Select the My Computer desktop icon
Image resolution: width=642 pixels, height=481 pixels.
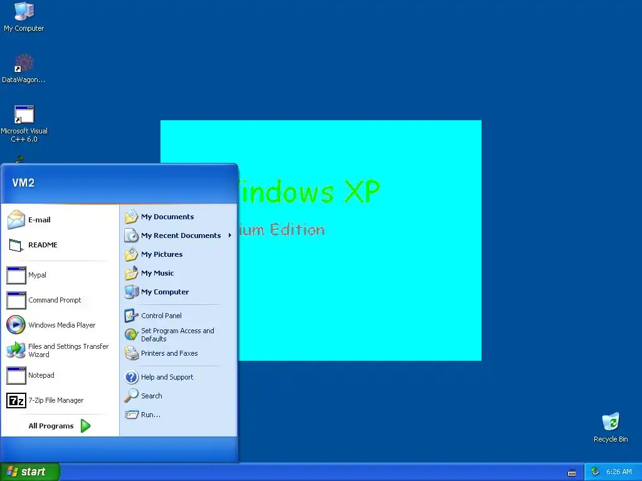click(24, 11)
